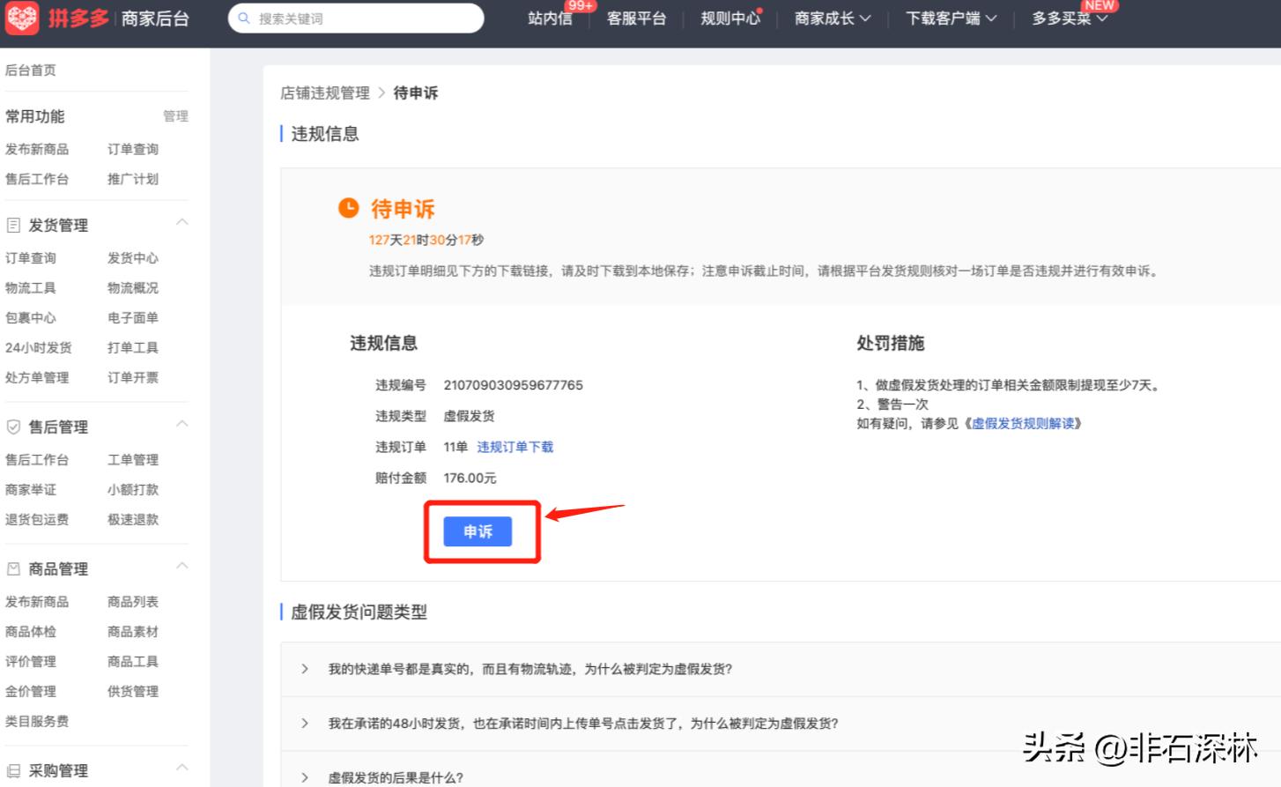Collapse the 售后管理 section chevron
Viewport: 1281px width, 787px height.
(x=181, y=423)
